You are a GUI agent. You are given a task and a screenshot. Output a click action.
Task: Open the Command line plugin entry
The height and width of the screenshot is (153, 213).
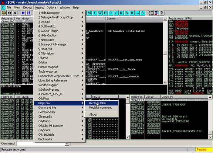60,108
